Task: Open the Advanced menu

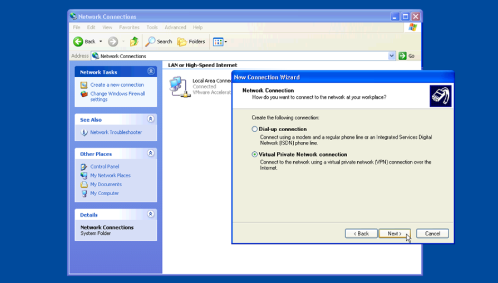Action: click(175, 28)
